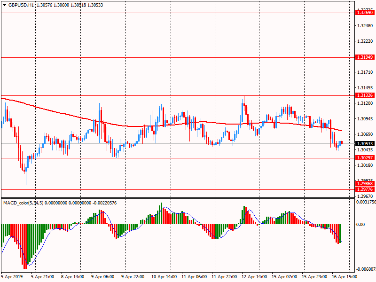Click the 5 Apr 2019 time axis label
The image size is (376, 282).
coord(12,277)
